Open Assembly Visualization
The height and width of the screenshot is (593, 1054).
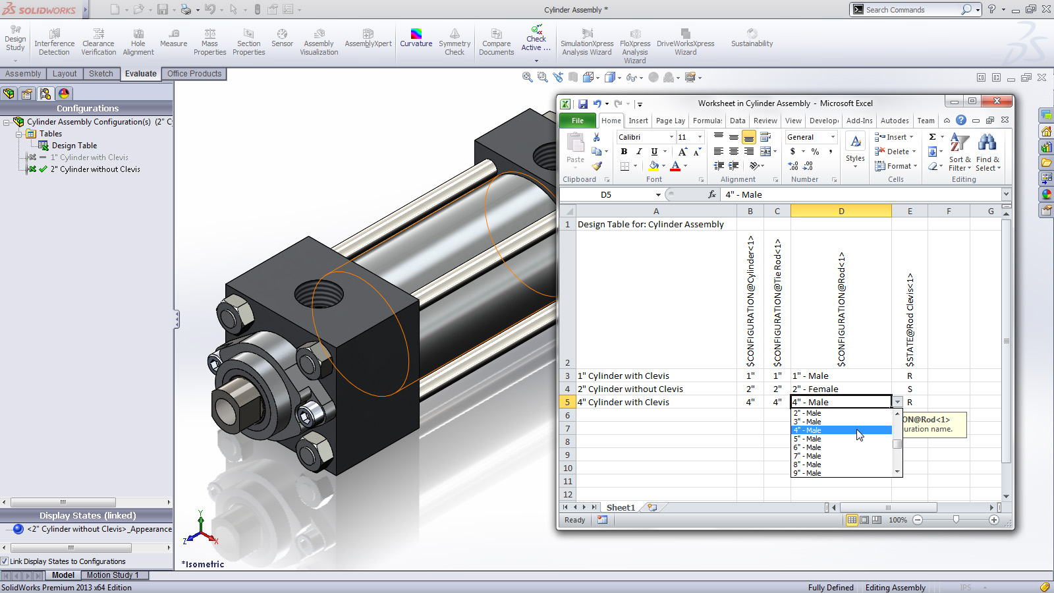tap(318, 42)
